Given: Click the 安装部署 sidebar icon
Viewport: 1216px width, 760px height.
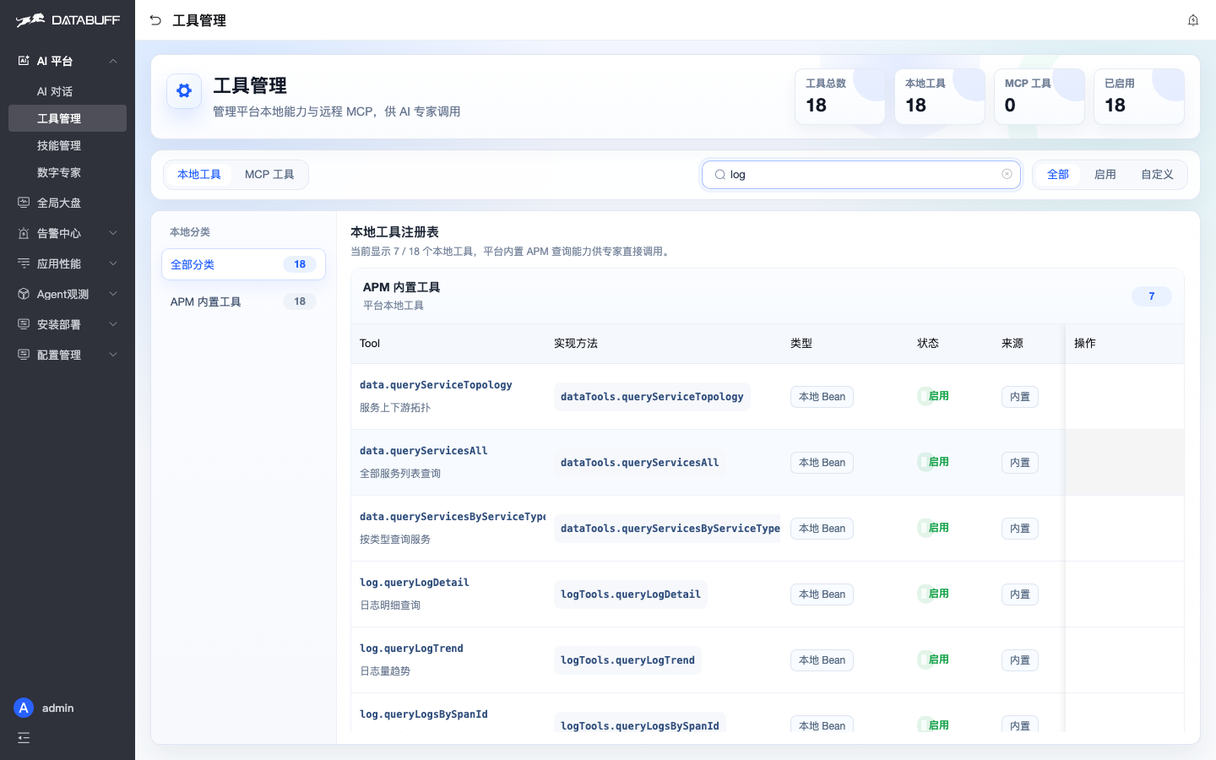Looking at the screenshot, I should pyautogui.click(x=24, y=324).
